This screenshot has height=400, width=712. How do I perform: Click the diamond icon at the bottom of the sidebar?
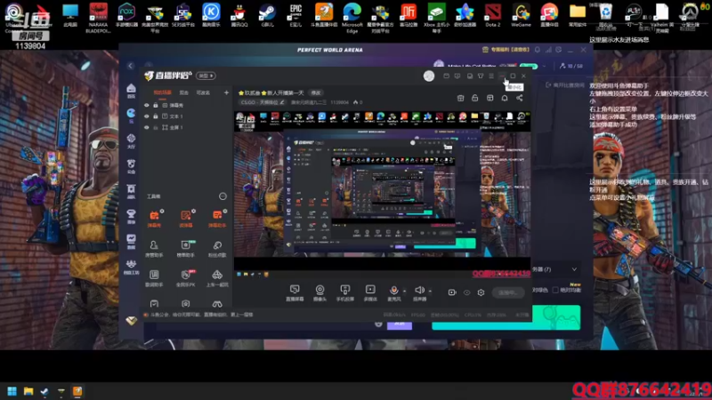pyautogui.click(x=131, y=321)
